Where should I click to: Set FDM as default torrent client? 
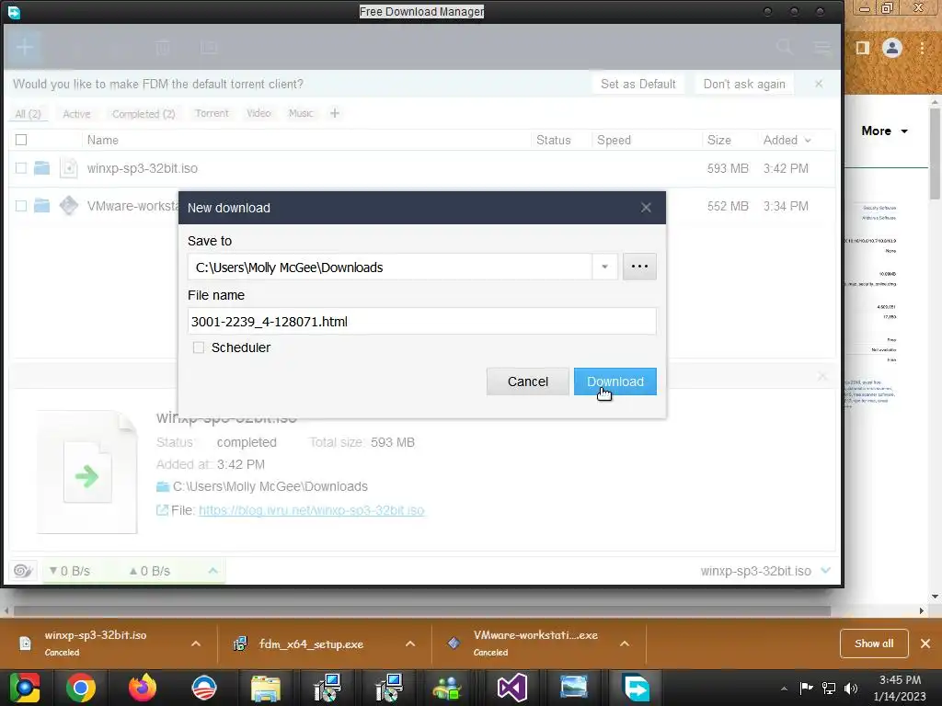[x=638, y=84]
